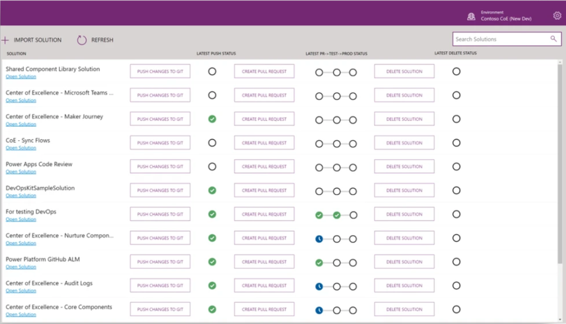Screen dimensions: 566x324
Task: Click pending clock PR status for Core Components
Action: pyautogui.click(x=319, y=310)
